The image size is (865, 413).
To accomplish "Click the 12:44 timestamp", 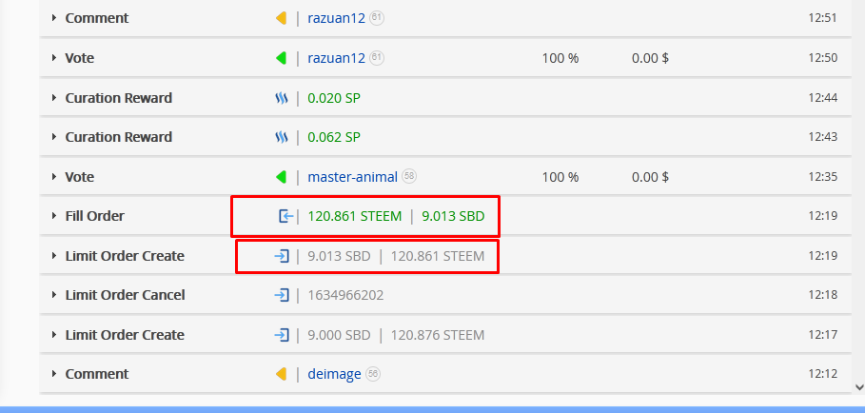I will (822, 98).
